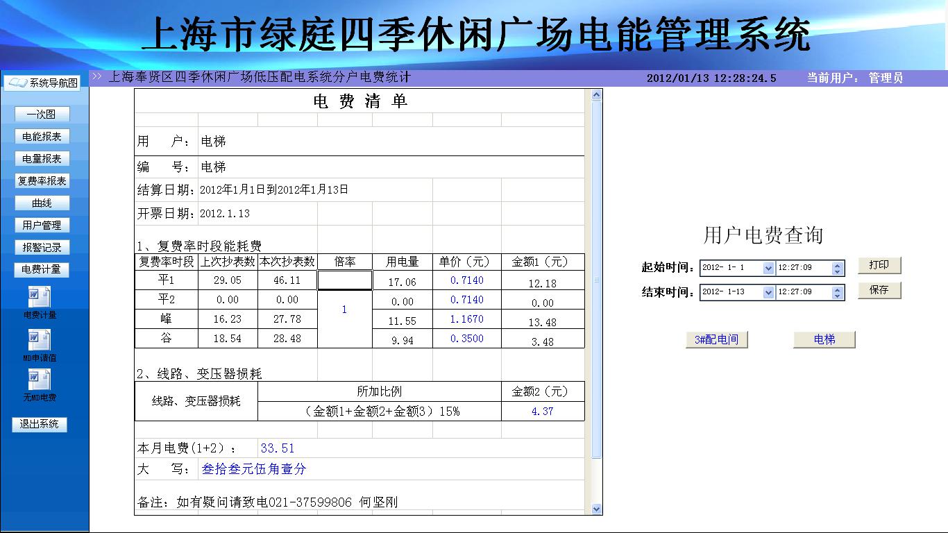
Task: Open the 复费率报表 page
Action: tap(42, 181)
